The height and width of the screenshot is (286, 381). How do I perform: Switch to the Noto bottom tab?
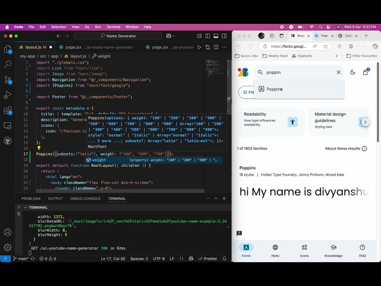coord(275,250)
